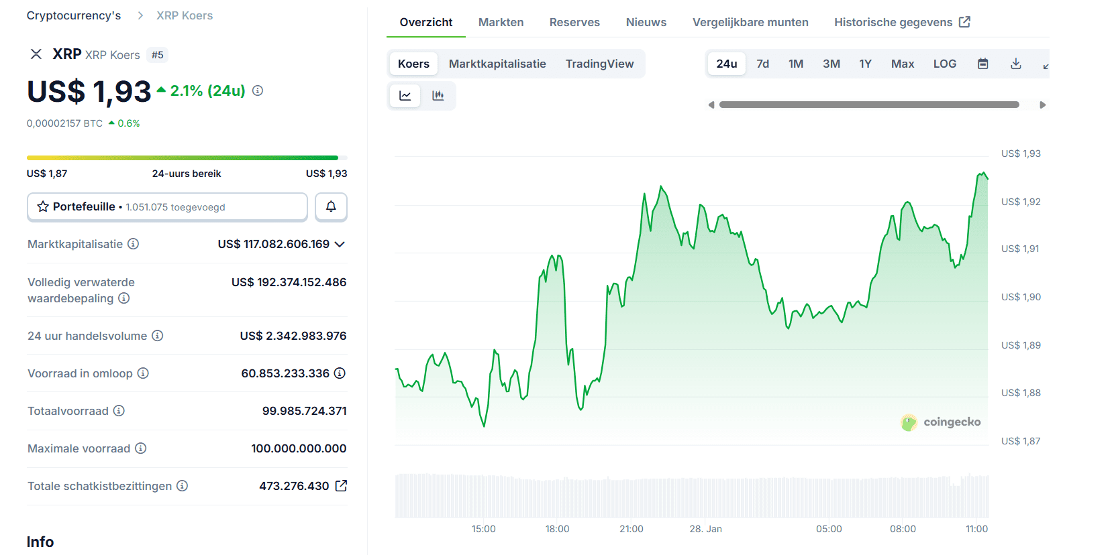
Task: Open external link for Totale schatkistbezittingen
Action: [341, 486]
